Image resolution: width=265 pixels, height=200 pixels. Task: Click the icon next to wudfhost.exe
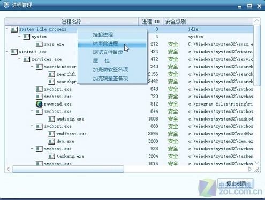point(51,134)
